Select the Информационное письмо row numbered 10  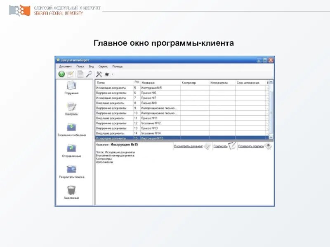pyautogui.click(x=181, y=113)
